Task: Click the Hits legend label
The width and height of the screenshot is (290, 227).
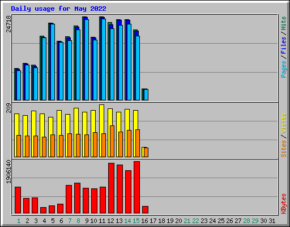Action: 283,23
